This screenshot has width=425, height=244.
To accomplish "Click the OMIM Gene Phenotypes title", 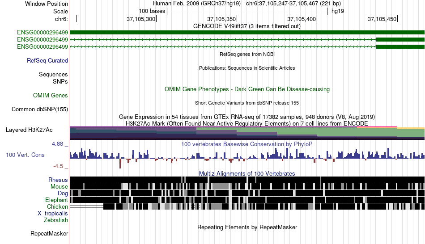I will pyautogui.click(x=247, y=89).
